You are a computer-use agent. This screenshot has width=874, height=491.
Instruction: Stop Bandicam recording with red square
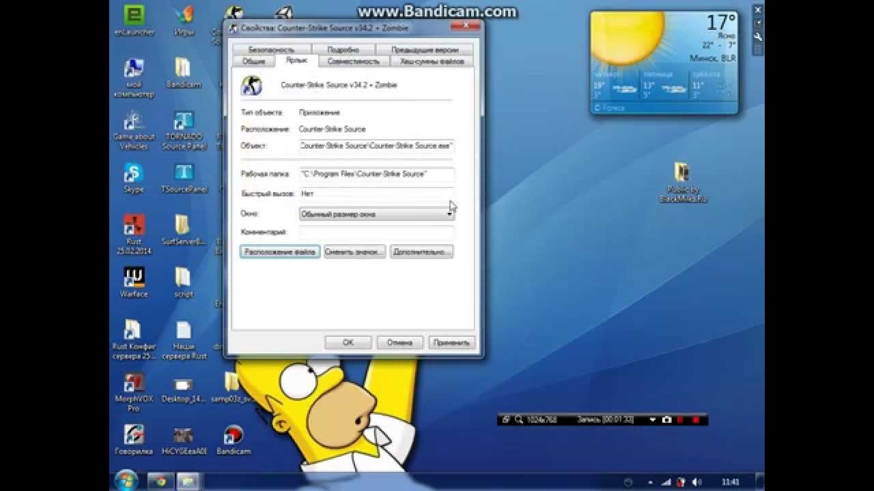coord(696,419)
